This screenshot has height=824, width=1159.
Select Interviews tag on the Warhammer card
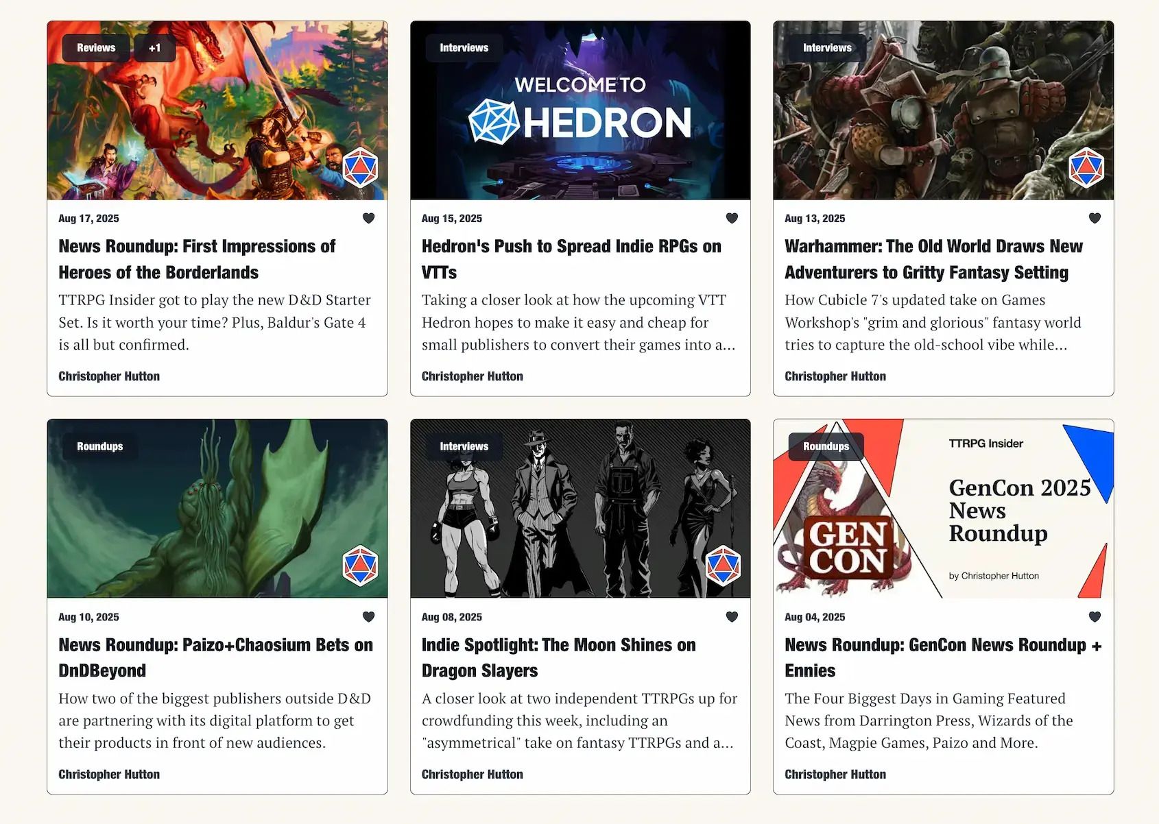(x=827, y=48)
